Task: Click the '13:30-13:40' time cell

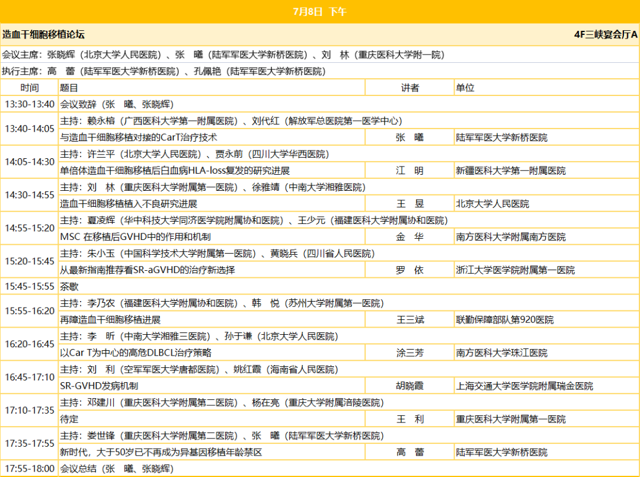Action: tap(30, 104)
